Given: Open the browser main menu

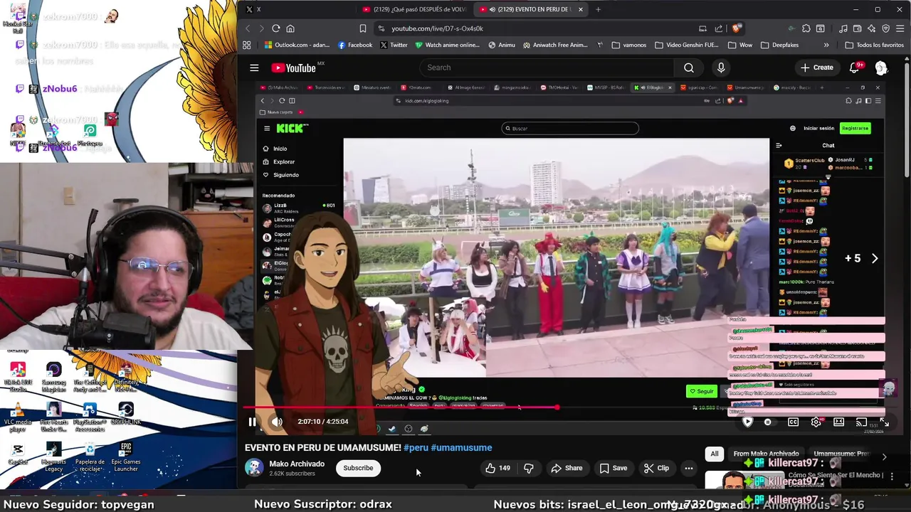Looking at the screenshot, I should pos(900,28).
